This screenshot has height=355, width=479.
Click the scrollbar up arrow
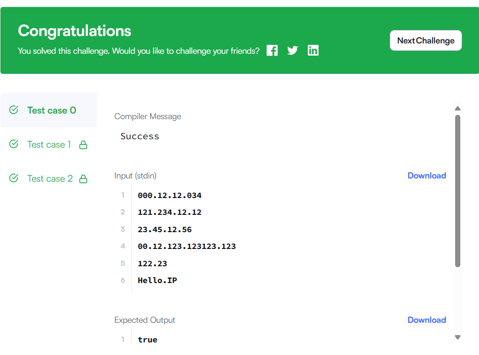[457, 108]
